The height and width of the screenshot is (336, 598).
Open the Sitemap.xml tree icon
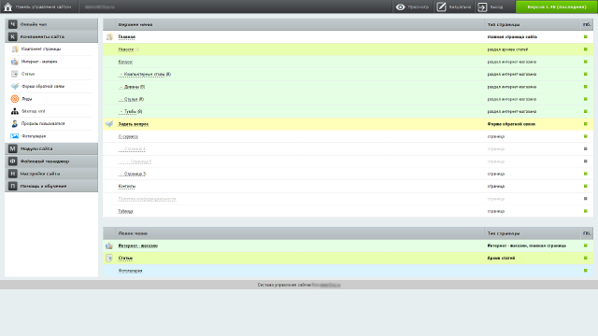click(15, 111)
